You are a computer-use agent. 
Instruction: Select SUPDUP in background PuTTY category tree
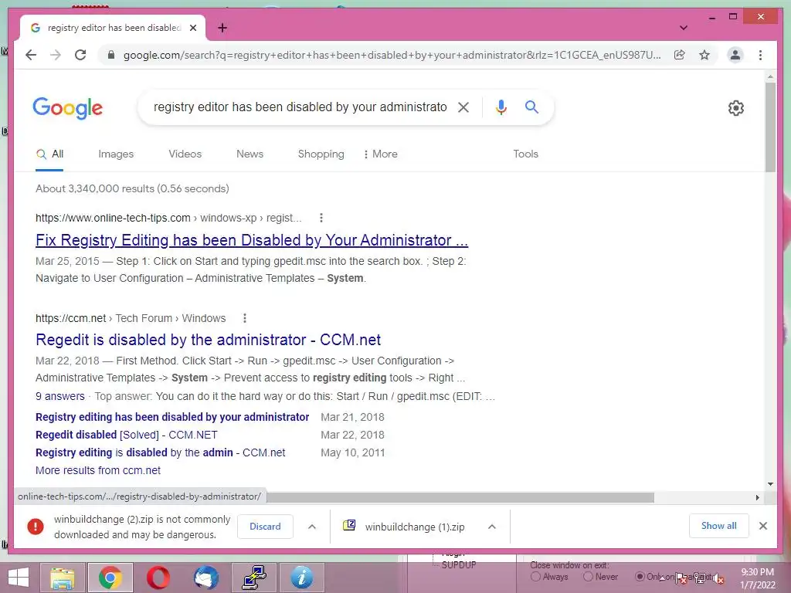(x=459, y=564)
